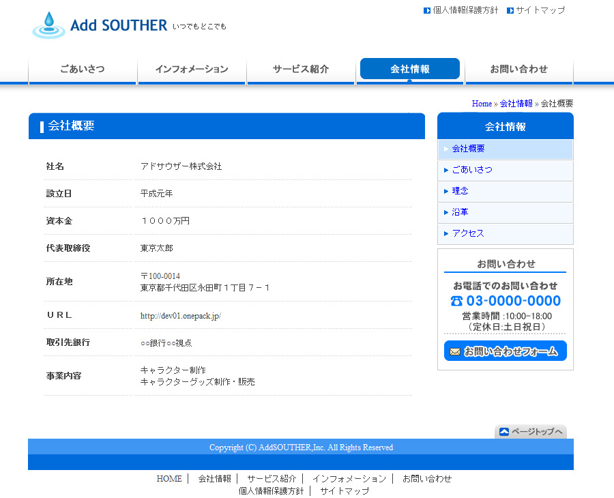The height and width of the screenshot is (498, 614).
Task: Open サイトマップ link in the footer
Action: coord(345,491)
